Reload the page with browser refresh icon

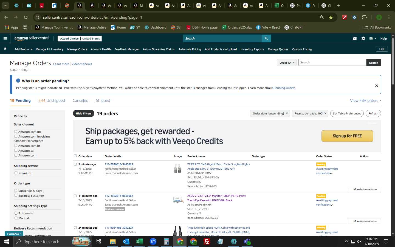(x=26, y=17)
